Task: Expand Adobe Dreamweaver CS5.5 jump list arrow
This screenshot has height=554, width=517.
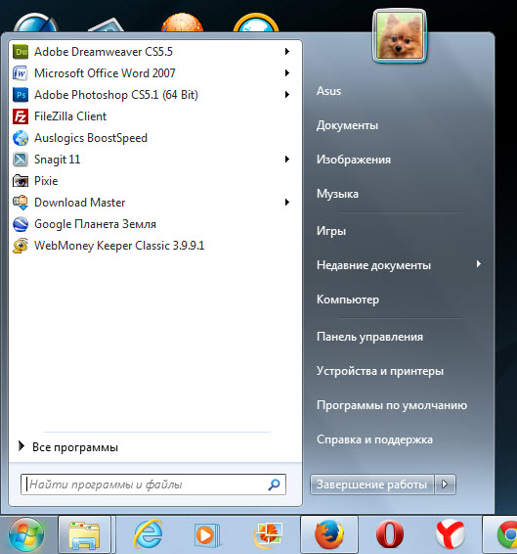Action: 287,52
